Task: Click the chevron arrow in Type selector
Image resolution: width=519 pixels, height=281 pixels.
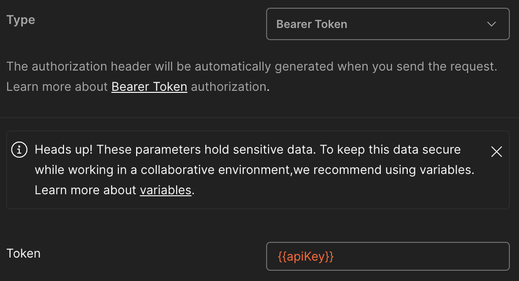Action: (491, 24)
